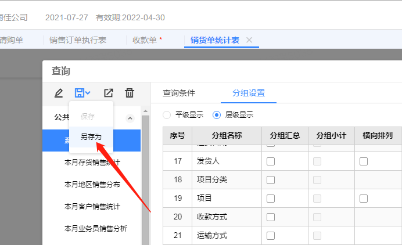Switch to the 分组设置 tab
Viewport: 402px width, 245px height.
tap(249, 93)
